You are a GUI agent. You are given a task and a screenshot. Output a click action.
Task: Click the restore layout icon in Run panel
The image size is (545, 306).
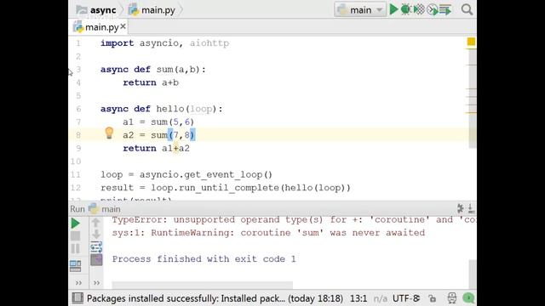click(x=76, y=266)
